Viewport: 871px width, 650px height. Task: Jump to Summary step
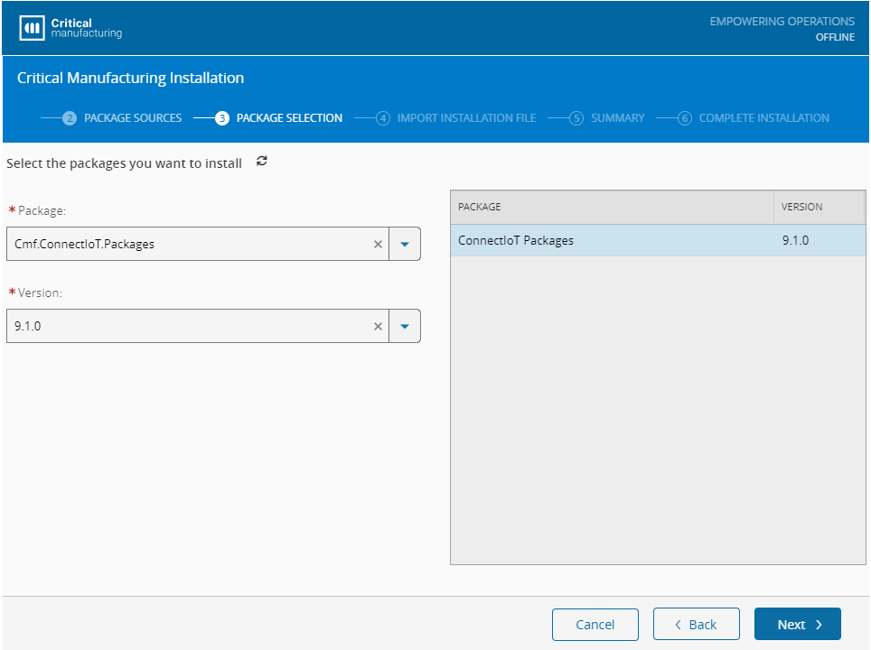click(x=617, y=118)
